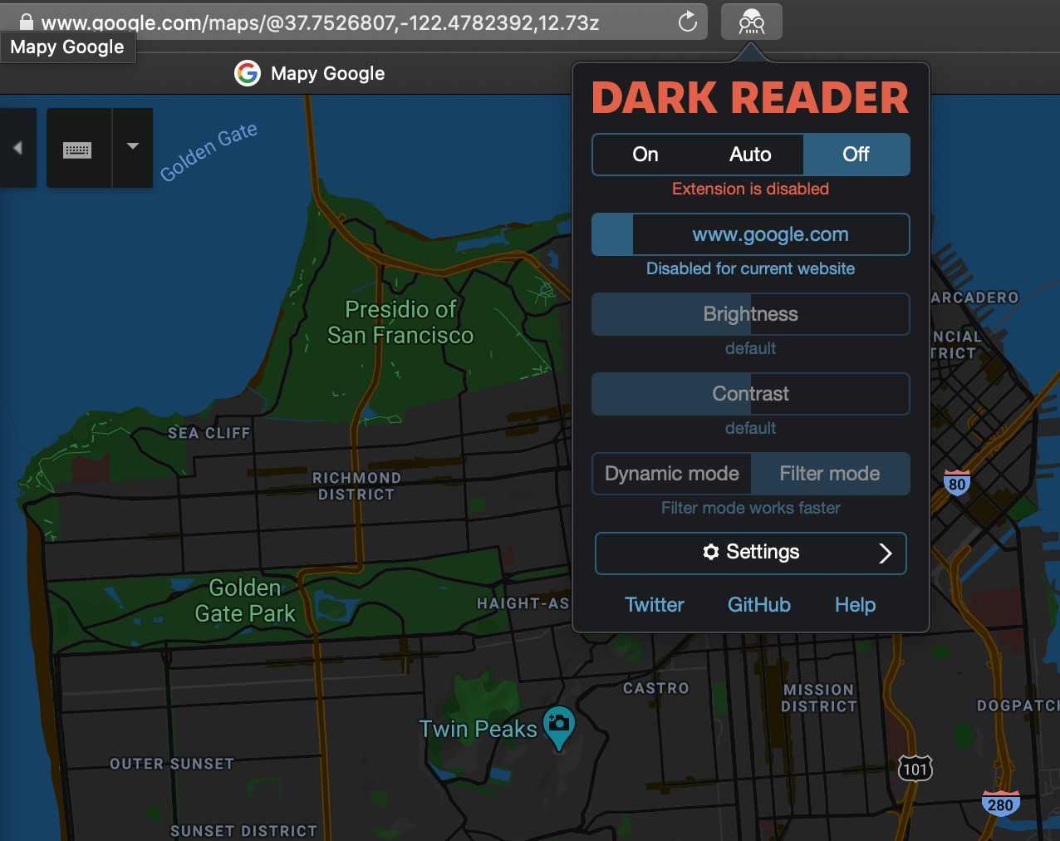This screenshot has height=841, width=1060.
Task: Click the Google logo beside Mapy Google
Action: pyautogui.click(x=248, y=73)
